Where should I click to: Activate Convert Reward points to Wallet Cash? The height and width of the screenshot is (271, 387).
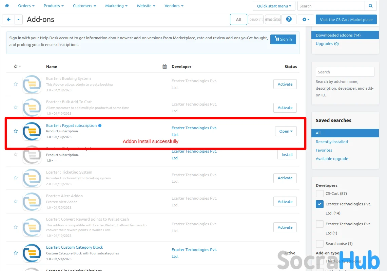pos(285,227)
